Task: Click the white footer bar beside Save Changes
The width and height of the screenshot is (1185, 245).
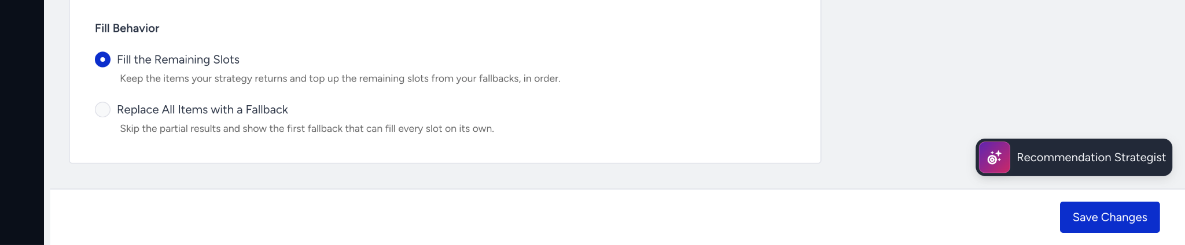Action: 550,217
